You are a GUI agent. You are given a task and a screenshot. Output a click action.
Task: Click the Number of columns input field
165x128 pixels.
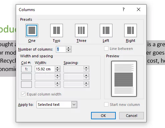[x=61, y=49]
